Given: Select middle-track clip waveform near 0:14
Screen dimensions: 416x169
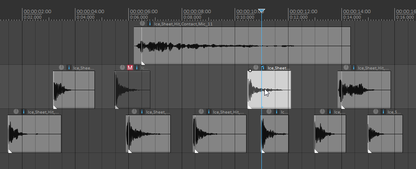Looking at the screenshot, I should 364,90.
